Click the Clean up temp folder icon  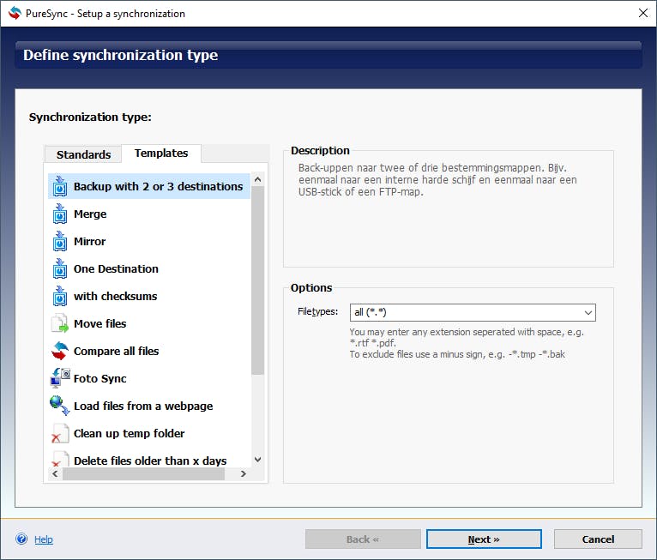(60, 434)
